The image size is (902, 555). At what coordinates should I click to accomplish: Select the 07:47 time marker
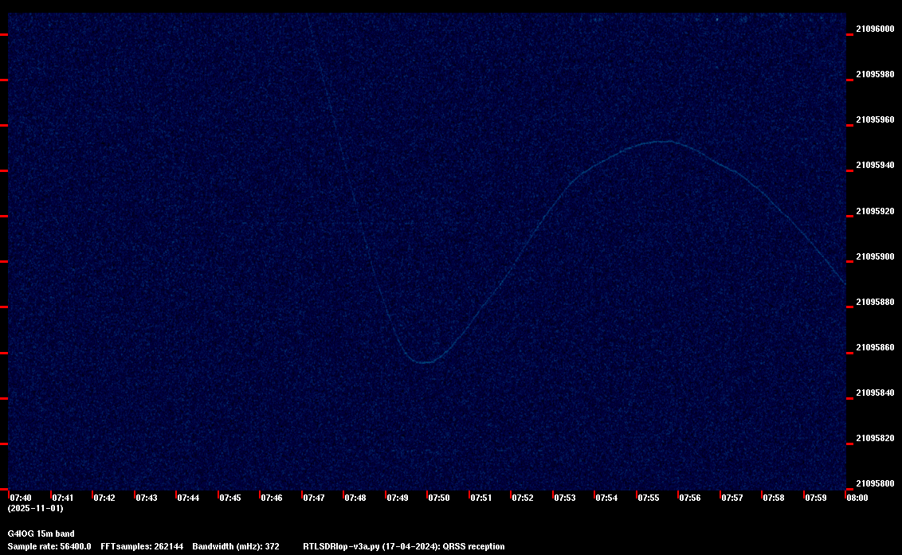pyautogui.click(x=313, y=498)
